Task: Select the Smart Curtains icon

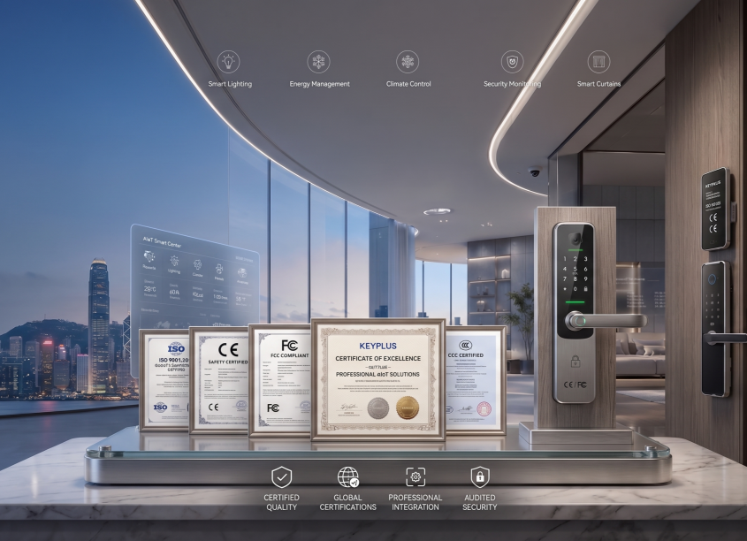Action: pos(598,62)
